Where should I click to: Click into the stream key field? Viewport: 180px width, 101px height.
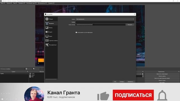(x=100, y=25)
